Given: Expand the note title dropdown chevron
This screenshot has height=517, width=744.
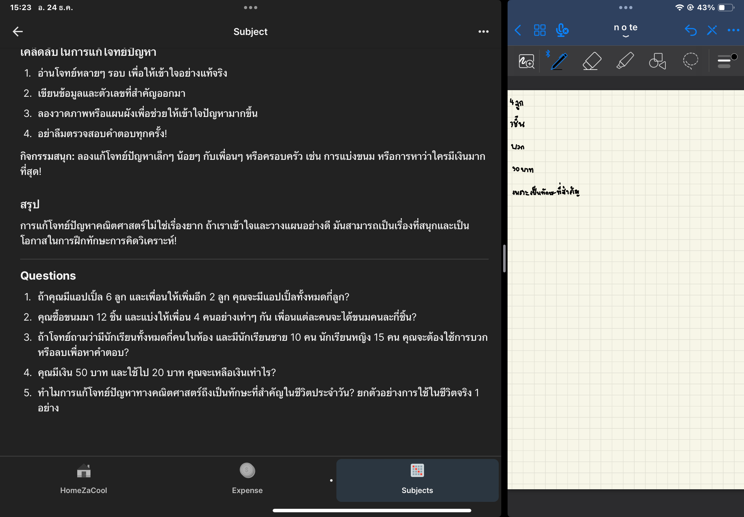Looking at the screenshot, I should point(625,36).
